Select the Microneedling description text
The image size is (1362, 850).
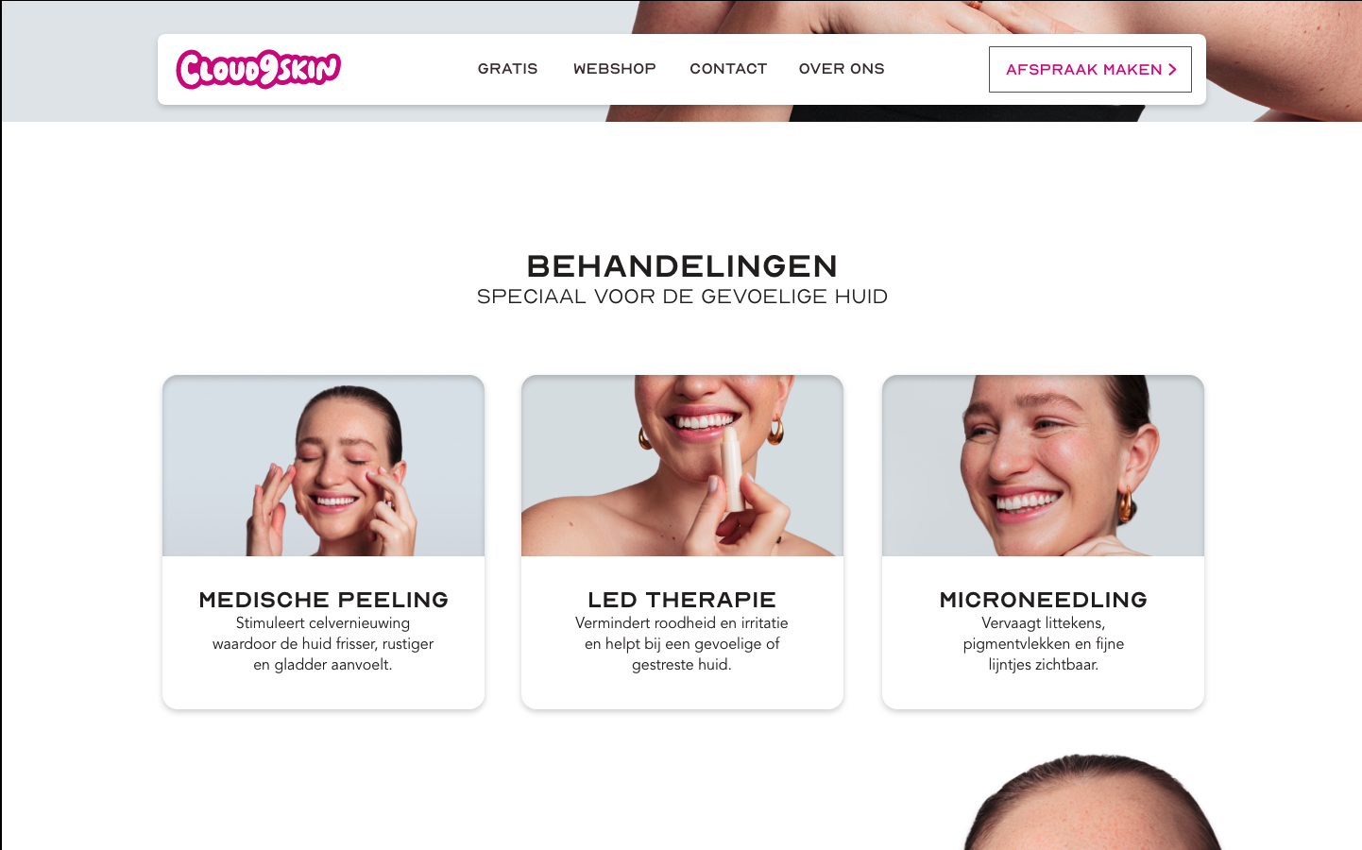tap(1043, 644)
